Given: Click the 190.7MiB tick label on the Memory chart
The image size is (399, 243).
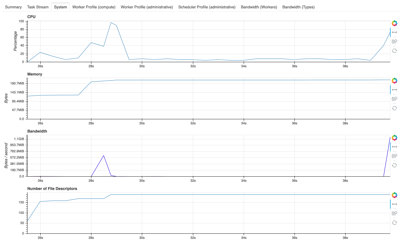Looking at the screenshot, I should coord(17,83).
